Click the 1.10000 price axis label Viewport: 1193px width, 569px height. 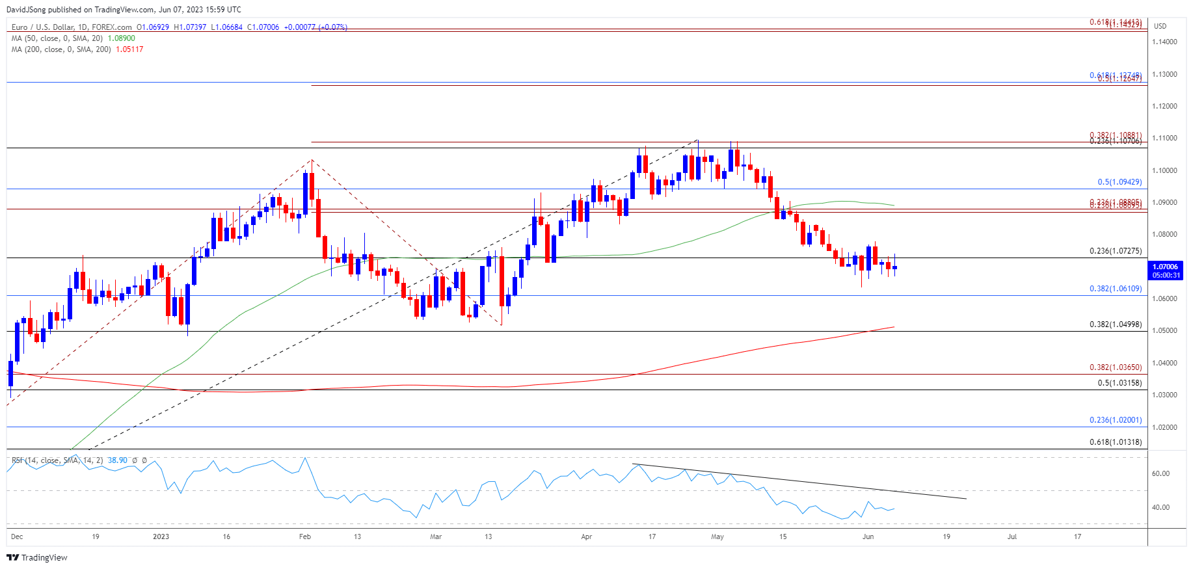click(1164, 170)
